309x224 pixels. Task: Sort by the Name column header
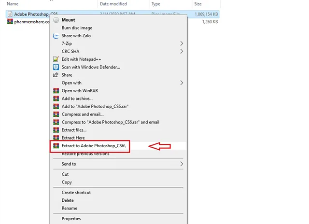tap(13, 4)
